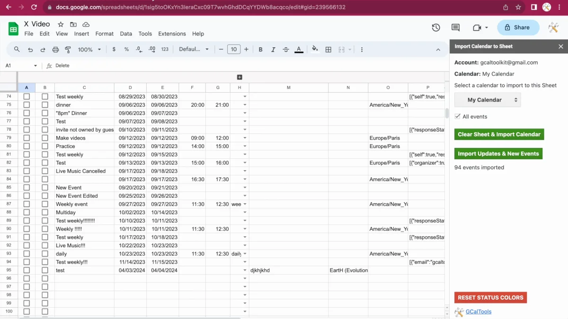Check column B box for New Event row
The image size is (568, 319).
(x=45, y=188)
